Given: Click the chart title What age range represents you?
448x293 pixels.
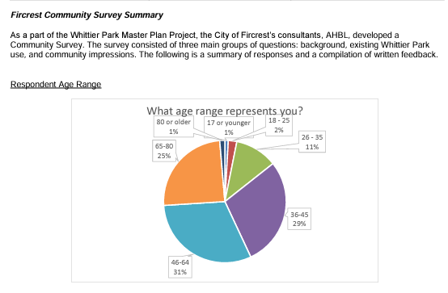Looking at the screenshot, I should tap(225, 111).
